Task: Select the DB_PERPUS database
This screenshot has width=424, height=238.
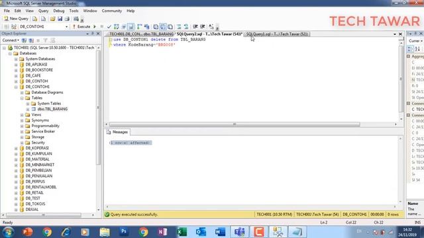Action: pyautogui.click(x=35, y=182)
